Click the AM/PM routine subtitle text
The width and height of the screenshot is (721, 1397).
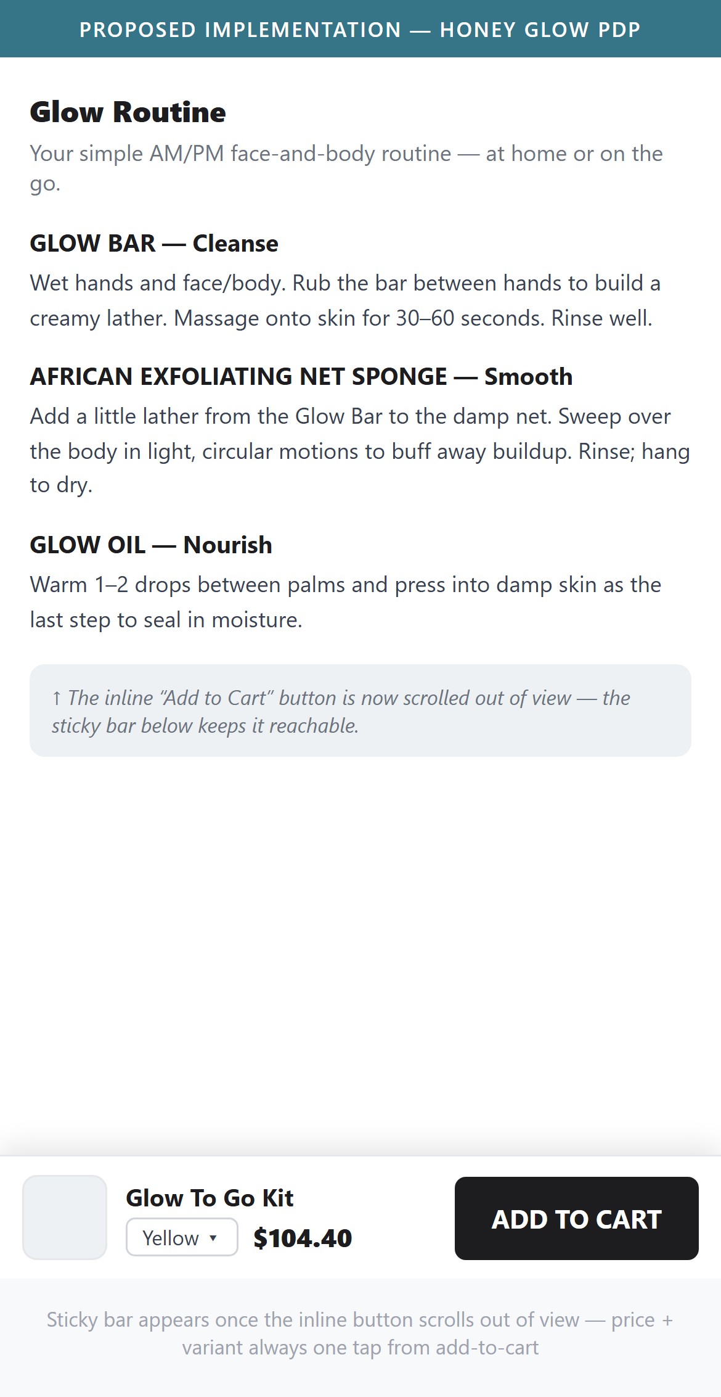pos(346,168)
